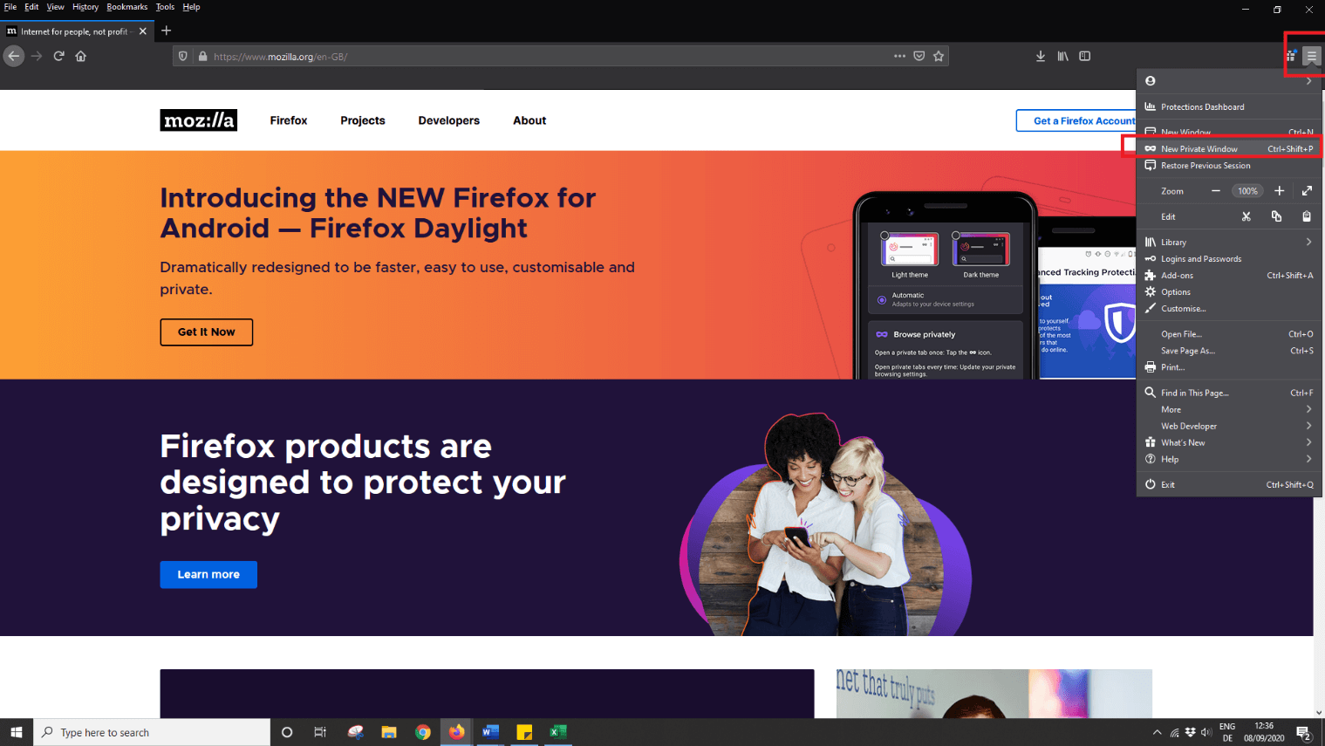Open Logins and Passwords

1229,259
